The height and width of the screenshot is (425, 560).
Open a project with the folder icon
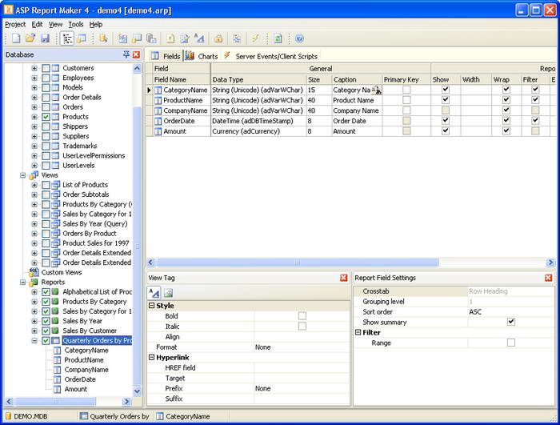[x=30, y=38]
